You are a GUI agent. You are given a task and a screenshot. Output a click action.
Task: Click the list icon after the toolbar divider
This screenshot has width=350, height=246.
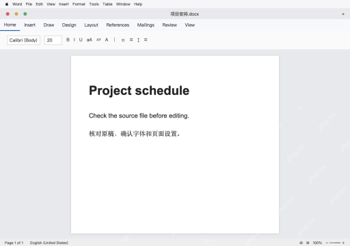pos(123,40)
